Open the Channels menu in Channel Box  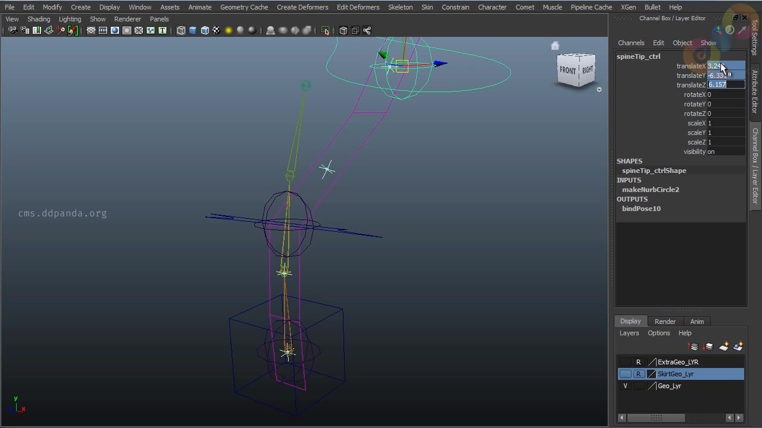[631, 43]
